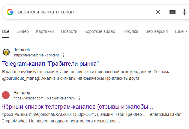Expand the Ещё dropdown

181,31
